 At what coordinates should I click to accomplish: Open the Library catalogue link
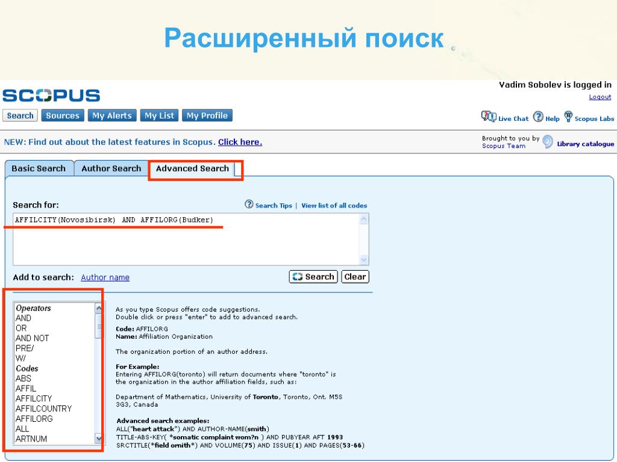pyautogui.click(x=586, y=144)
